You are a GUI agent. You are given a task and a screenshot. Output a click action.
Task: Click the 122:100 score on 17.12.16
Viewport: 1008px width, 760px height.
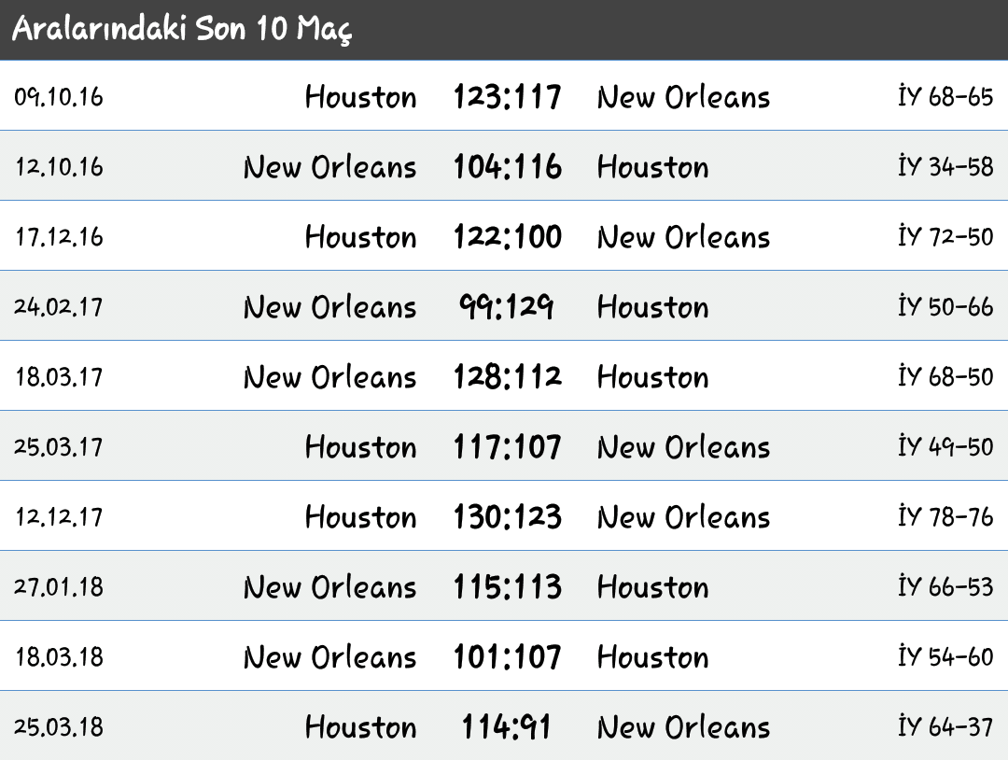click(x=507, y=236)
